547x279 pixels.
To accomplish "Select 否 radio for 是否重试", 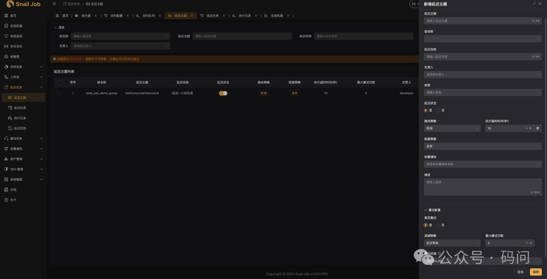I will click(x=438, y=225).
